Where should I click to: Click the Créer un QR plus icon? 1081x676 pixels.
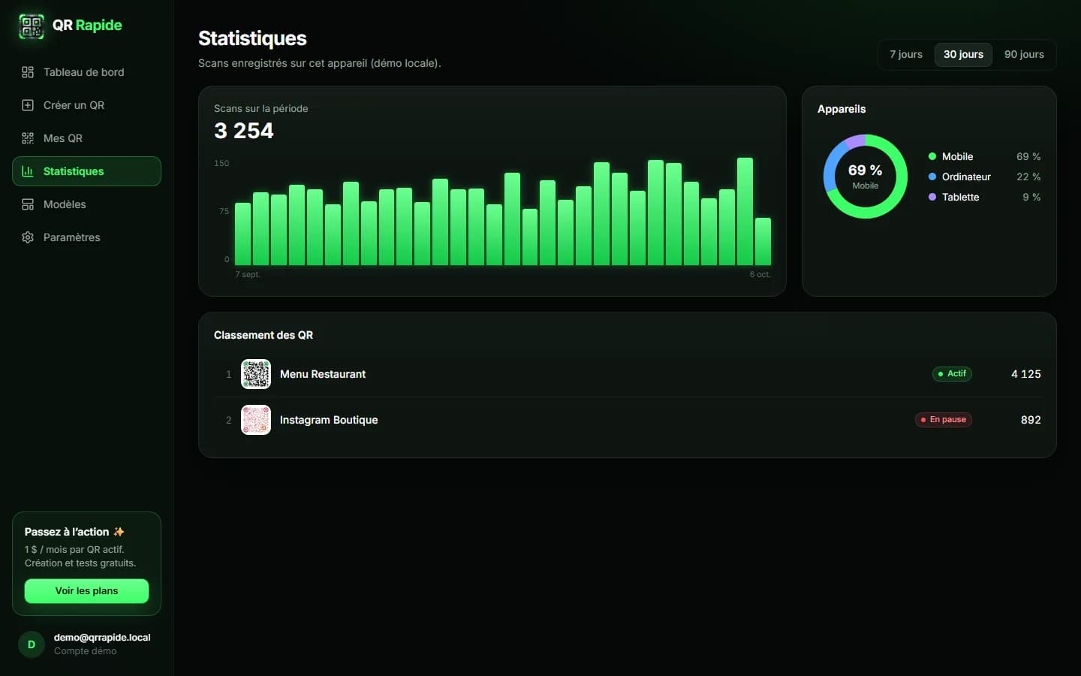coord(28,105)
